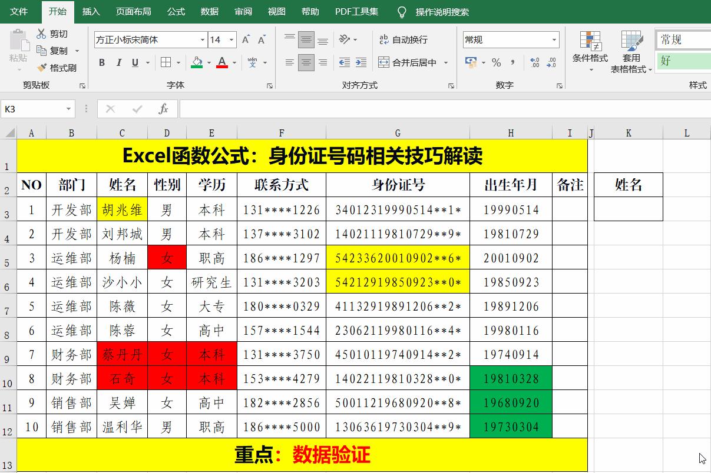Click the Percent Style icon

pyautogui.click(x=498, y=61)
